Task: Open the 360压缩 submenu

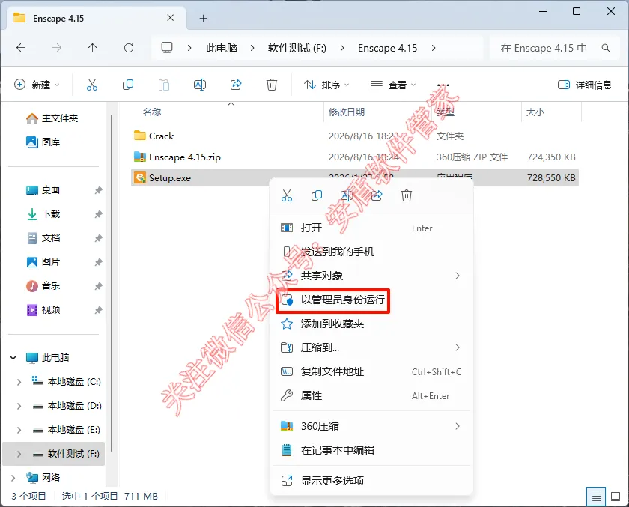Action: [371, 426]
